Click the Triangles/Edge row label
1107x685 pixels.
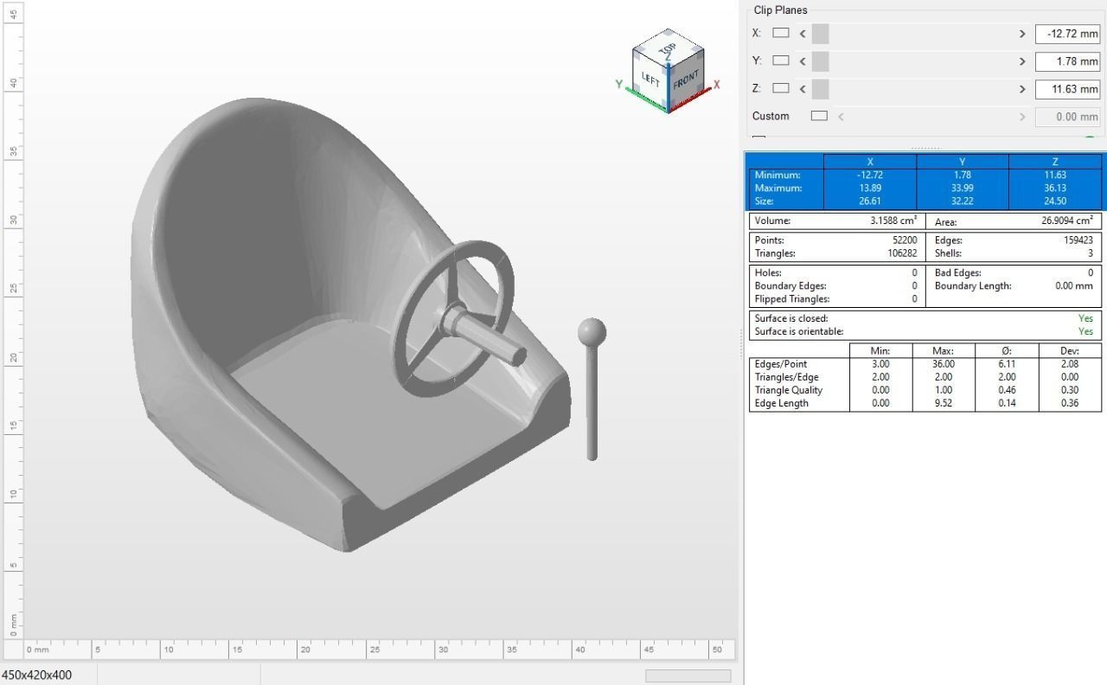tap(787, 377)
